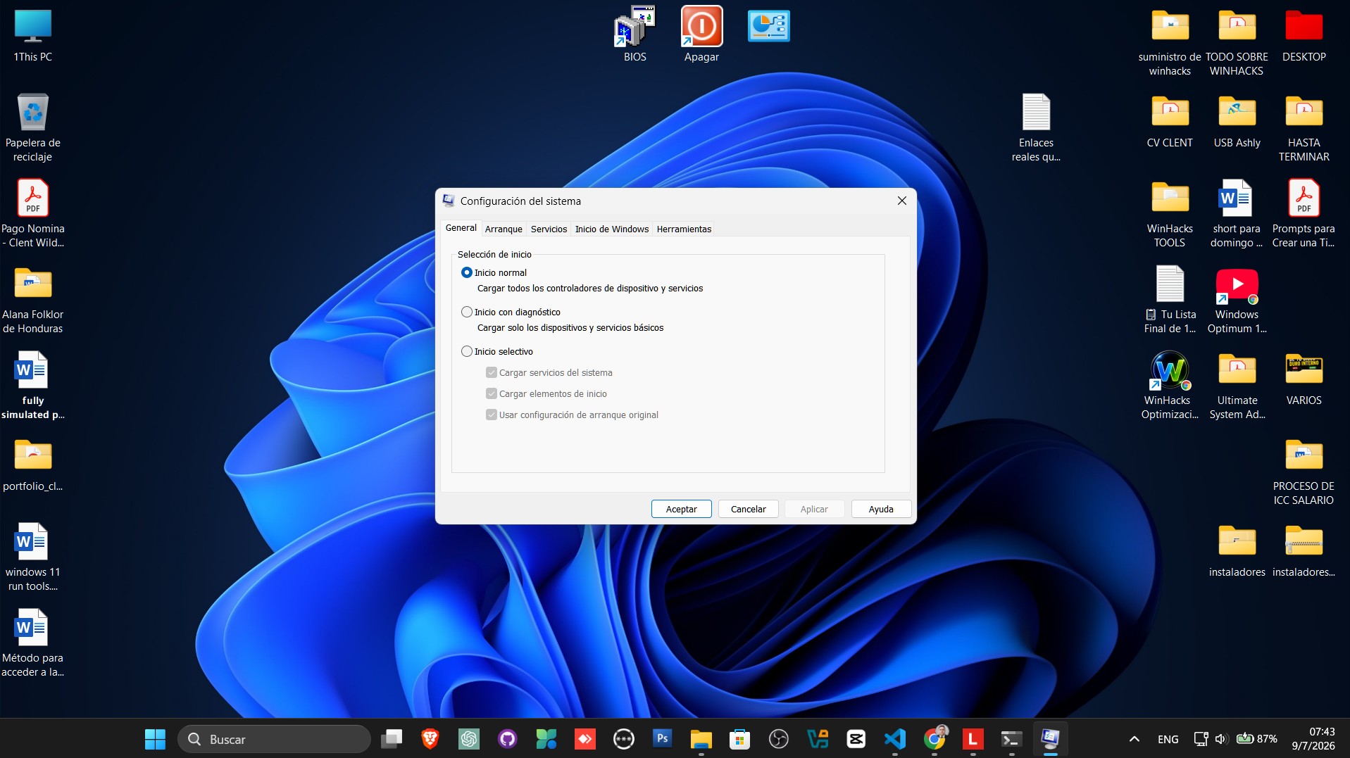Select the Apagar shortcut icon
The height and width of the screenshot is (758, 1350).
coord(701,34)
